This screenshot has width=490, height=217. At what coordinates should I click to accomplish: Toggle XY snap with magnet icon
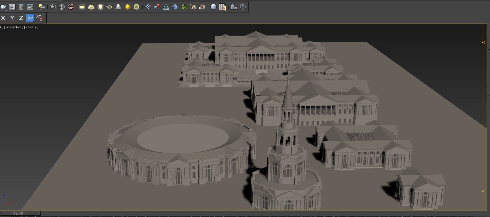pos(39,18)
